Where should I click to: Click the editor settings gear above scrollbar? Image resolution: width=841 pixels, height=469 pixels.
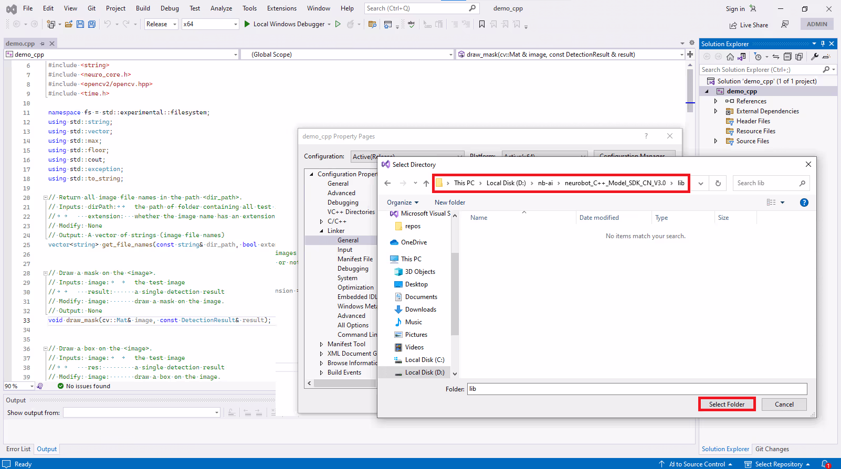[692, 43]
